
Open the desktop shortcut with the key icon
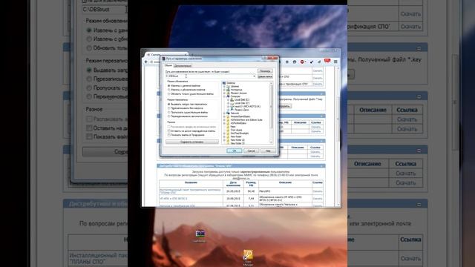248,254
